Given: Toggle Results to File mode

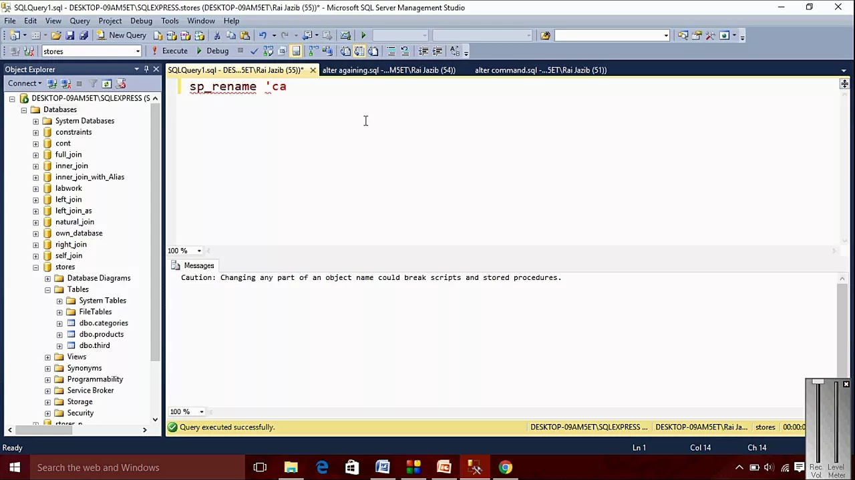Looking at the screenshot, I should coord(373,51).
